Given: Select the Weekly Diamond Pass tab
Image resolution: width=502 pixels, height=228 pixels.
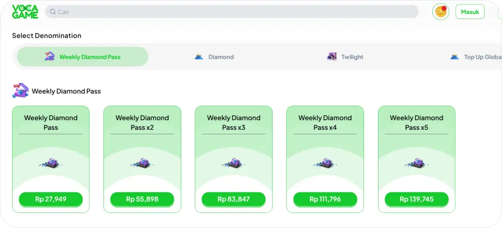Looking at the screenshot, I should (89, 57).
